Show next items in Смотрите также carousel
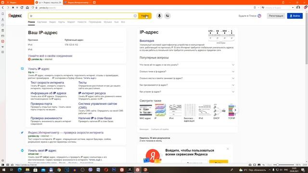Screen dimensions: 308x173 tap(235, 110)
